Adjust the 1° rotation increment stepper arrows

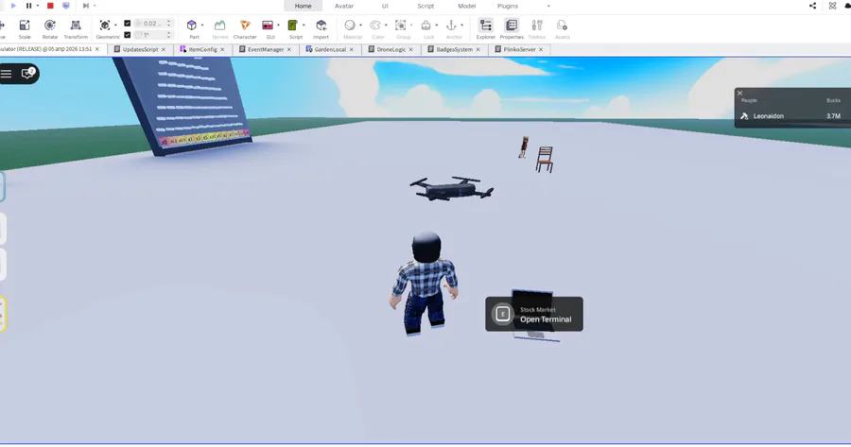tap(169, 35)
